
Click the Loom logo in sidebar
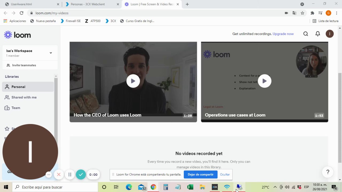pyautogui.click(x=17, y=35)
